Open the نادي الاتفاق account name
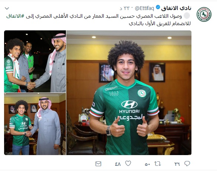The width and height of the screenshot is (217, 171). (176, 8)
